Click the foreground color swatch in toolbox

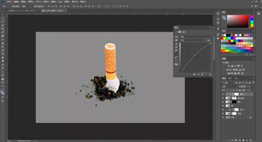pos(2,92)
